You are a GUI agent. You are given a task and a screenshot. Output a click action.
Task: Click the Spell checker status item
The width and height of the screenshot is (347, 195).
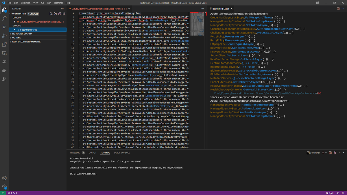(x=330, y=193)
